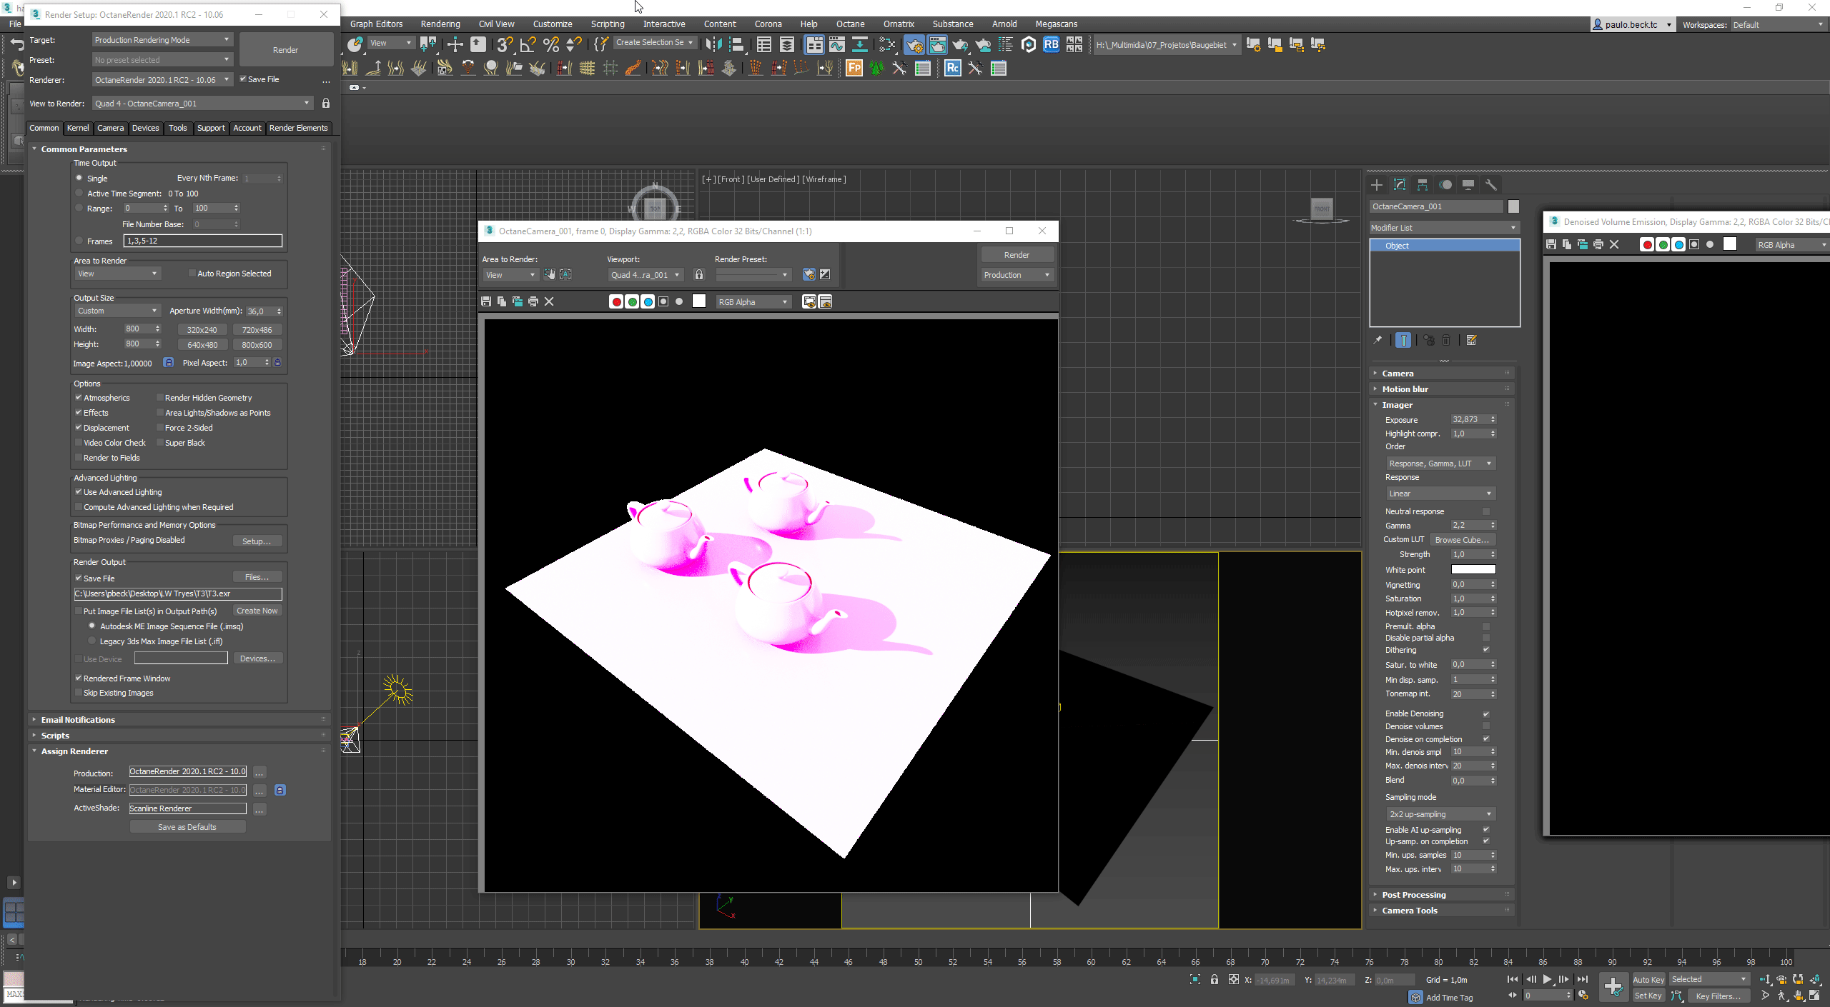Toggle the Atmospherics checkbox
1830x1007 pixels.
coord(79,398)
